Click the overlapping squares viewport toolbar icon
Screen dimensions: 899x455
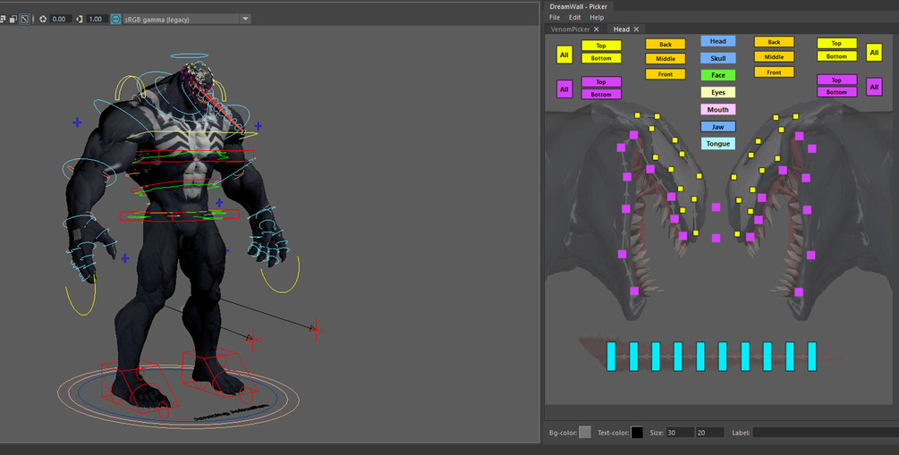tap(13, 19)
